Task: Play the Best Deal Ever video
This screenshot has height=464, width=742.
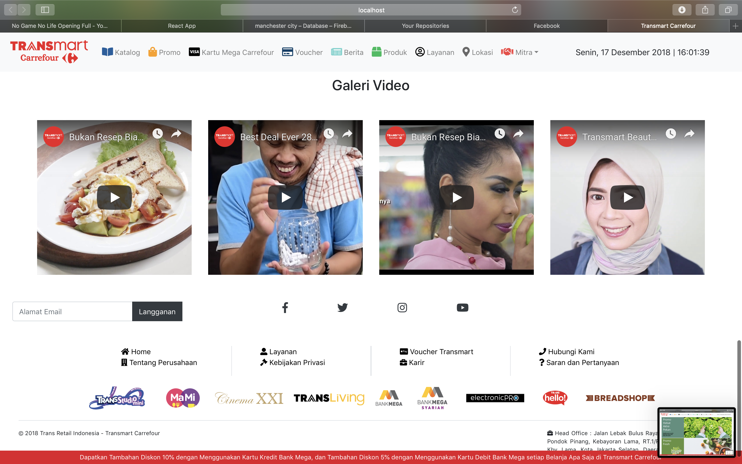Action: click(x=285, y=197)
